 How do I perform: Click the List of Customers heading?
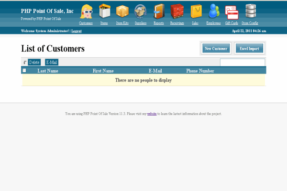53,48
